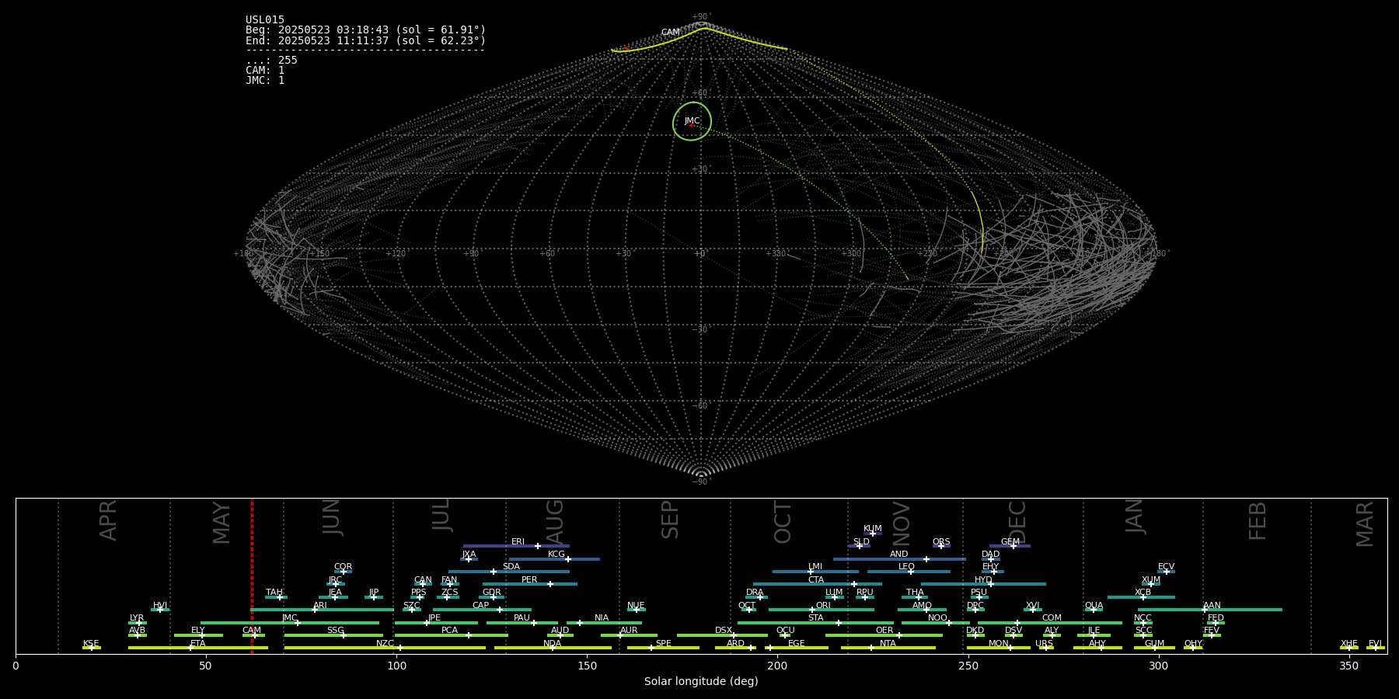The width and height of the screenshot is (1399, 699).
Task: Click the PER shower bar label
Action: (529, 579)
